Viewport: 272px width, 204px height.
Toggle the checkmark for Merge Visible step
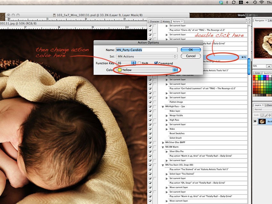pos(150,116)
